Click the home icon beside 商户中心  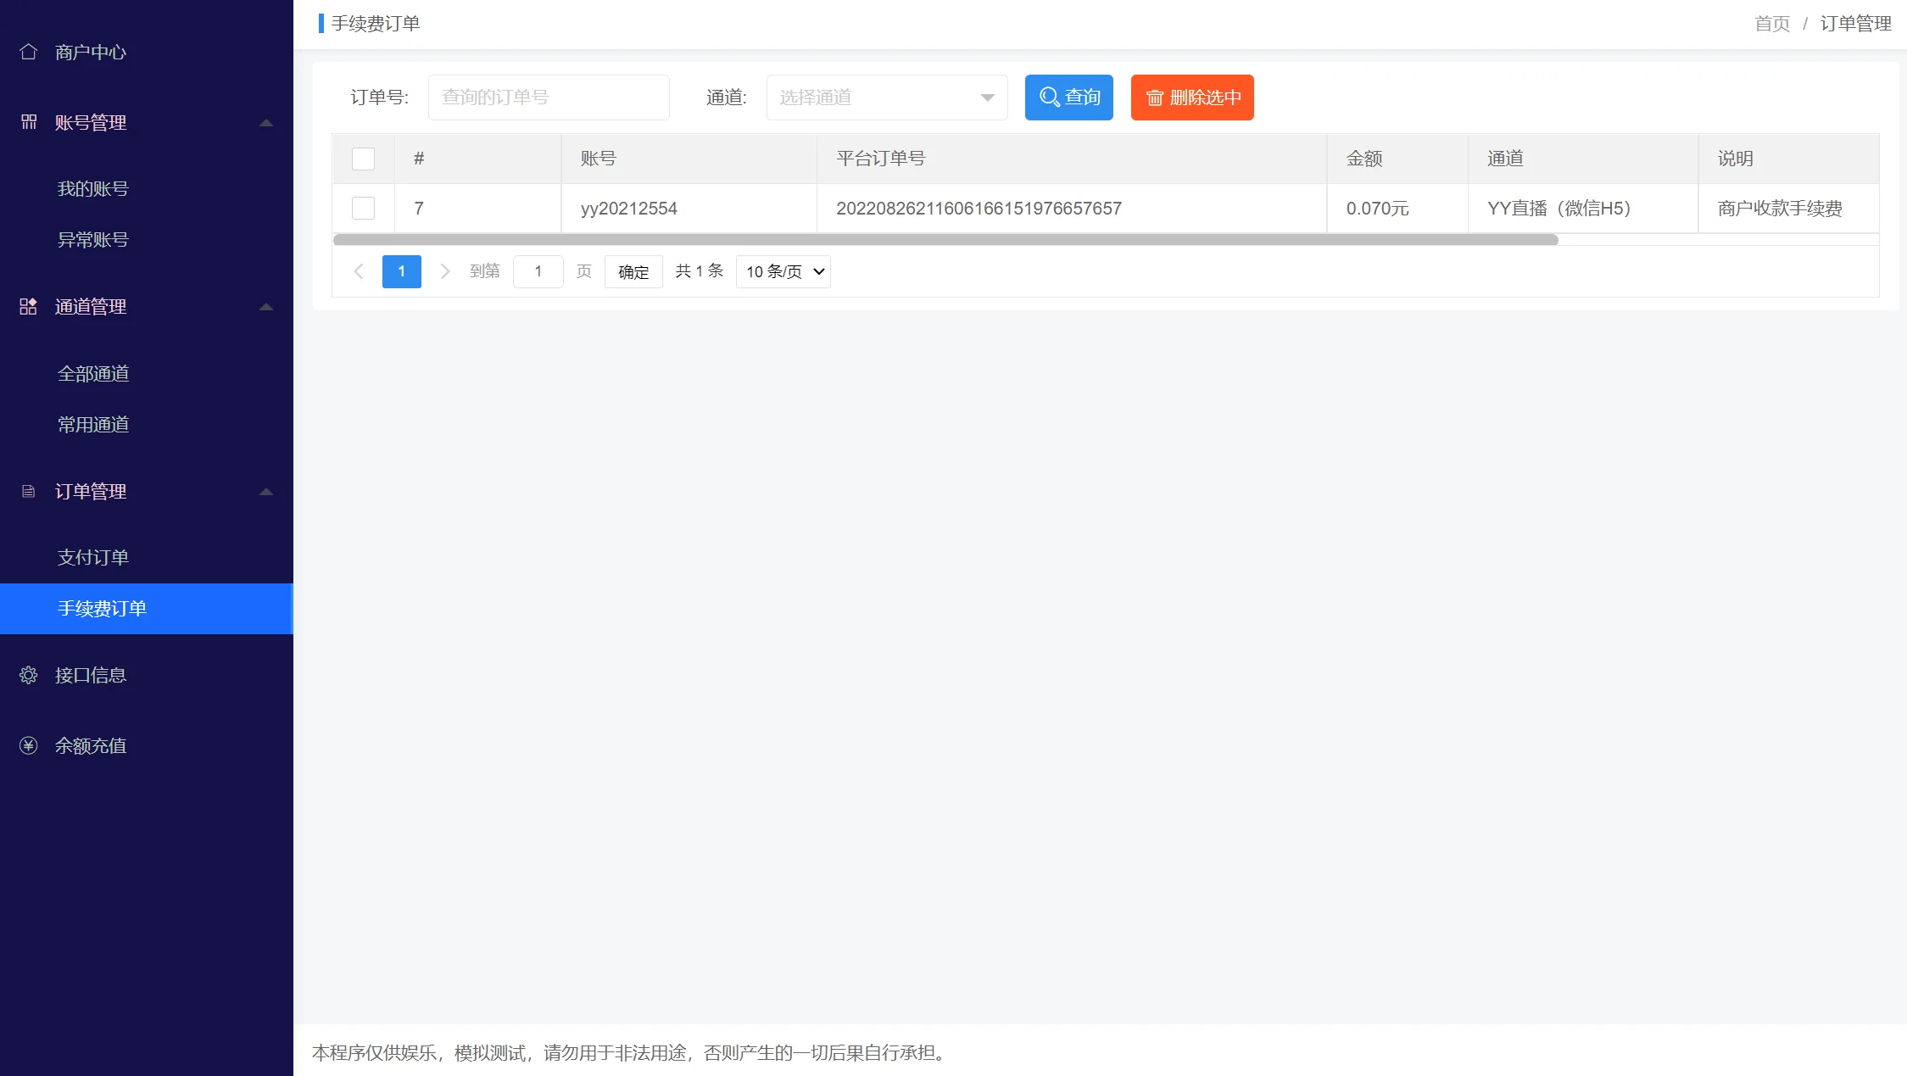pyautogui.click(x=28, y=52)
